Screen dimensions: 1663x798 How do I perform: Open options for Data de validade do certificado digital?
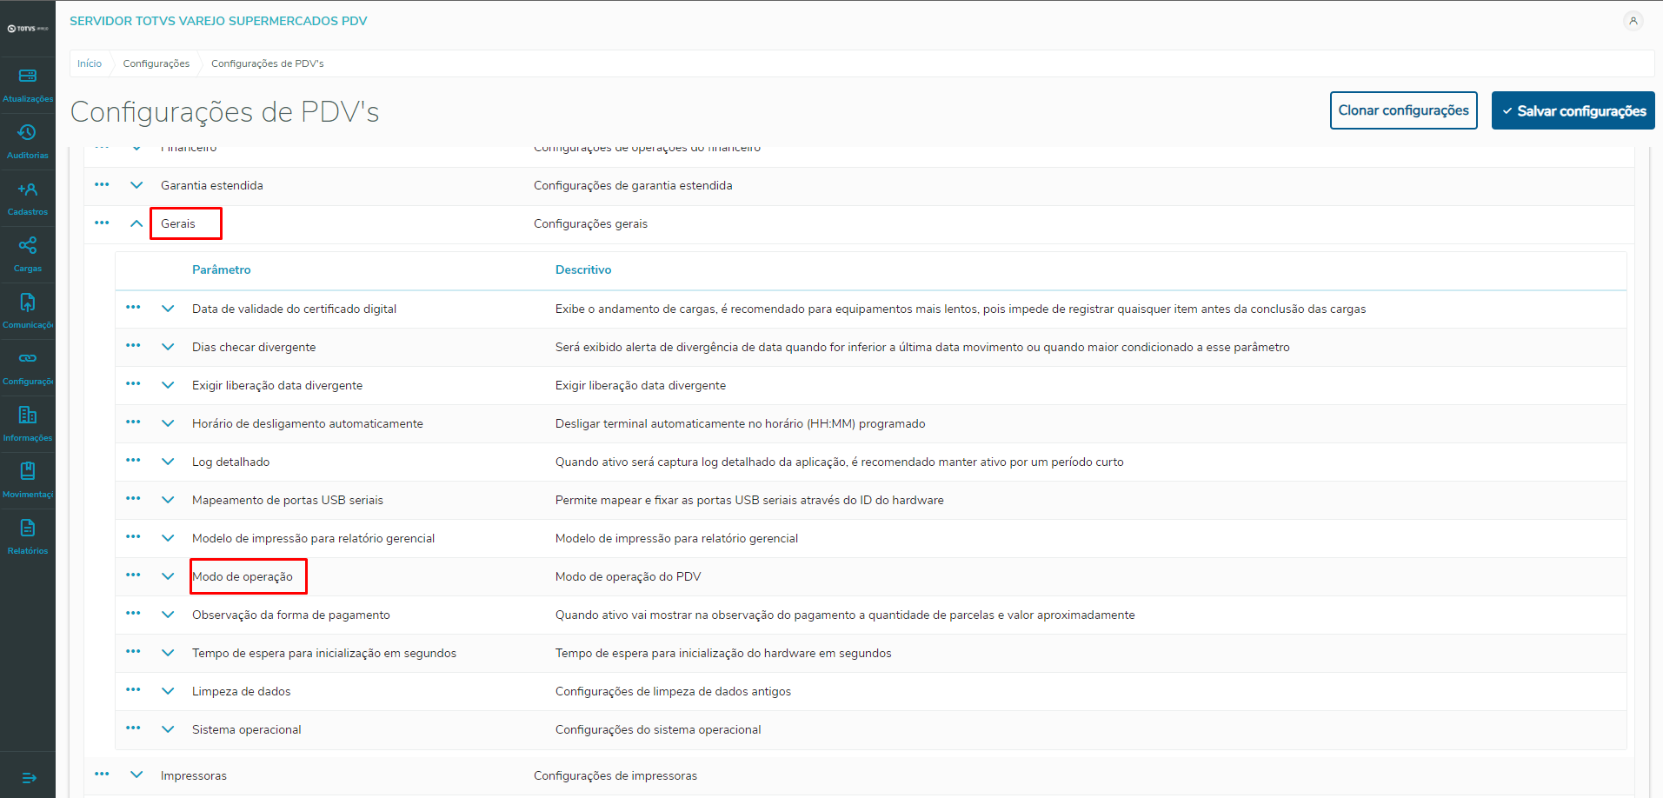[x=133, y=308]
